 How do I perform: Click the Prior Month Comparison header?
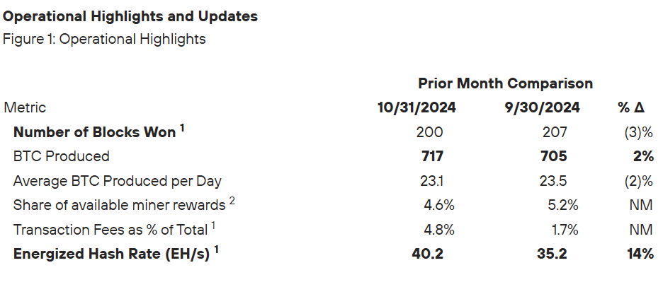[x=505, y=83]
